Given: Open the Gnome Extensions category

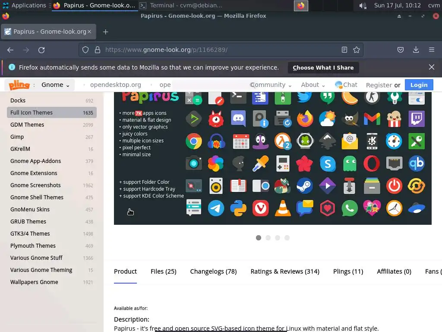Looking at the screenshot, I should click(52, 173).
